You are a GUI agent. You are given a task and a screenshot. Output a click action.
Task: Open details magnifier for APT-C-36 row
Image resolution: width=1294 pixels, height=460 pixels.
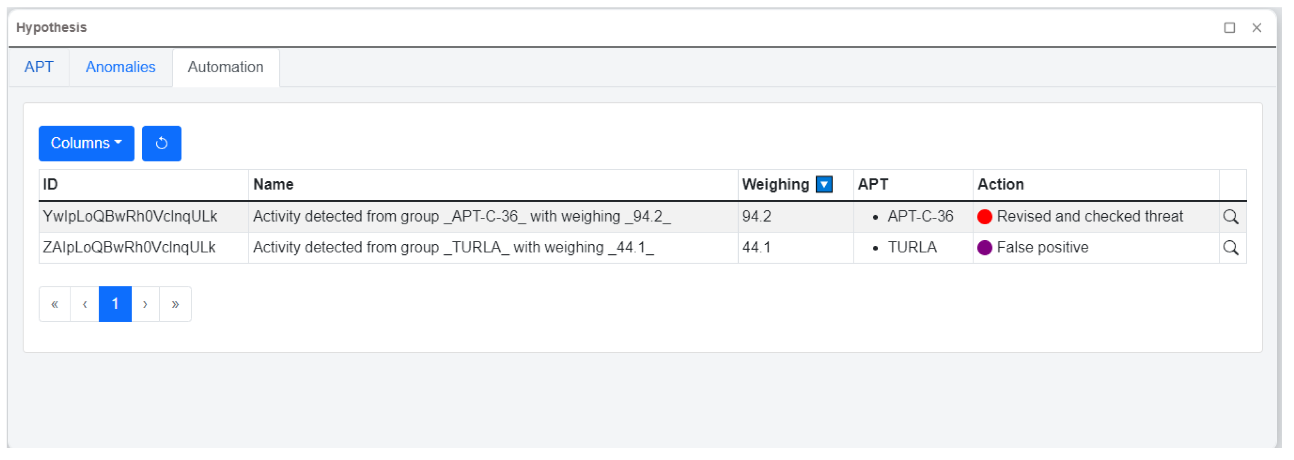pos(1230,217)
